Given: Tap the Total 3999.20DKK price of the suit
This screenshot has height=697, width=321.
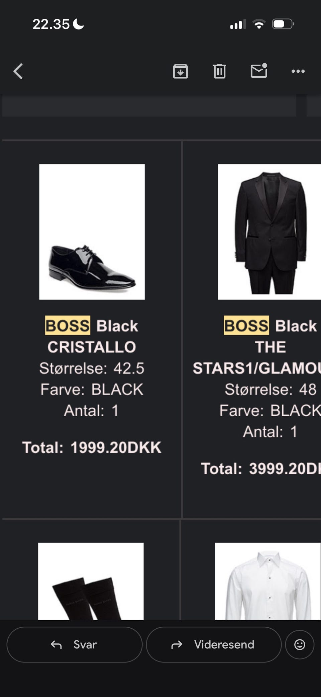Looking at the screenshot, I should click(x=261, y=469).
